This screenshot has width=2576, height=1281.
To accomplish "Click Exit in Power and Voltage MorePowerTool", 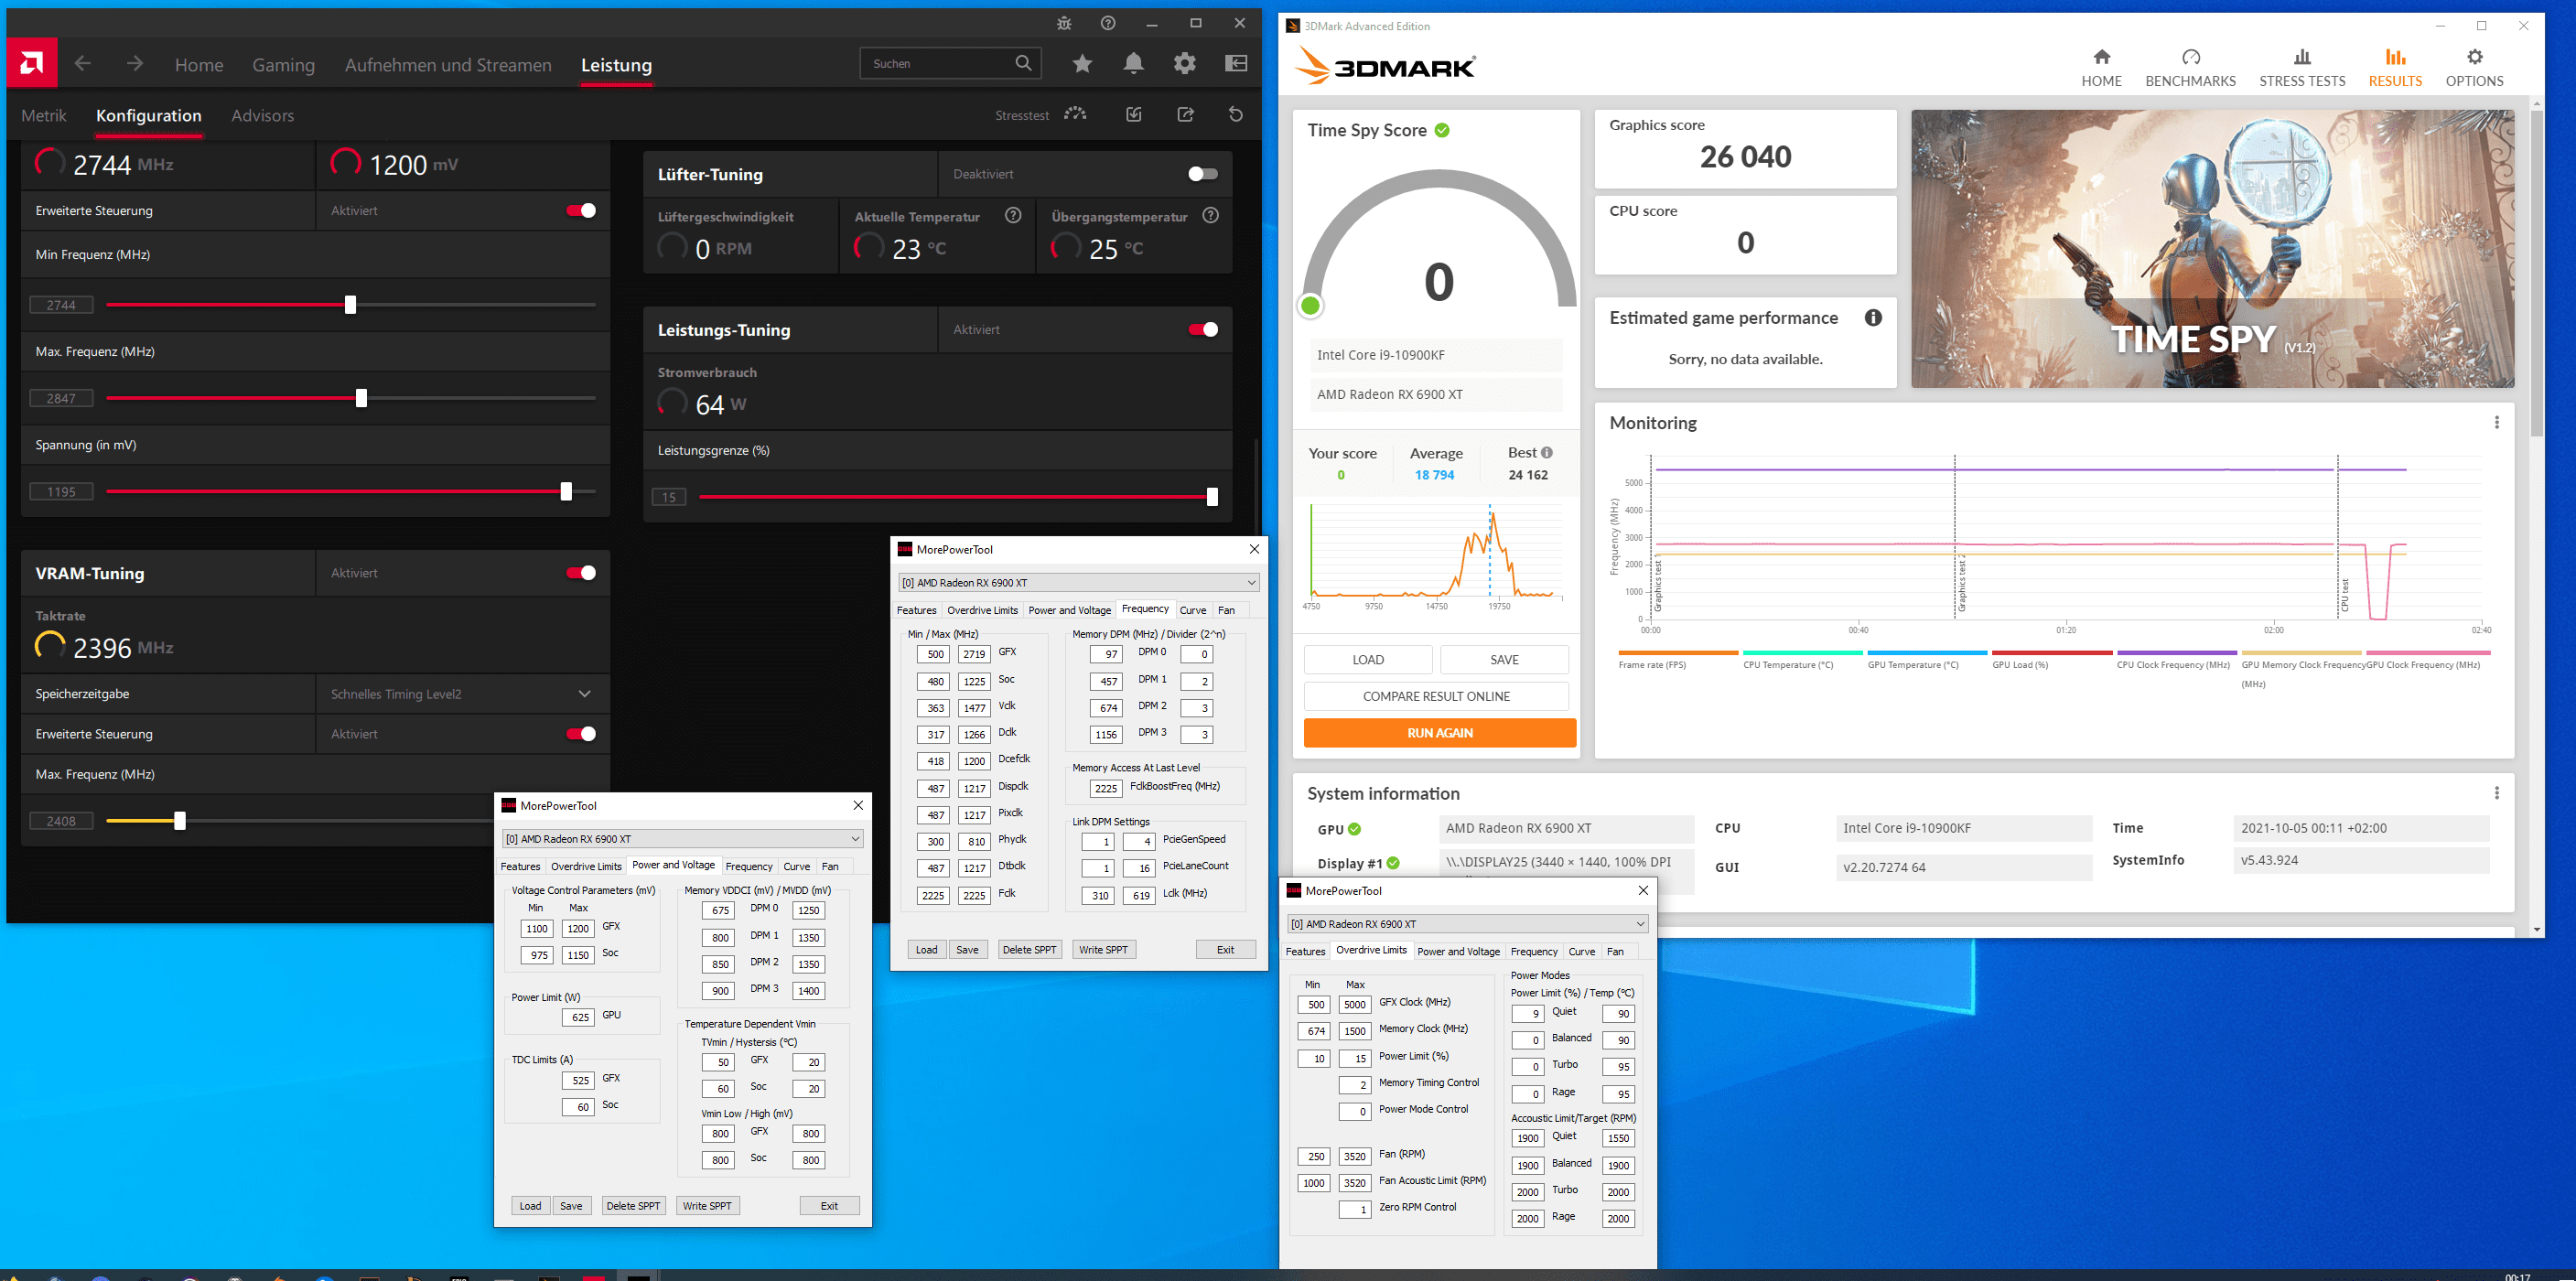I will point(829,1206).
